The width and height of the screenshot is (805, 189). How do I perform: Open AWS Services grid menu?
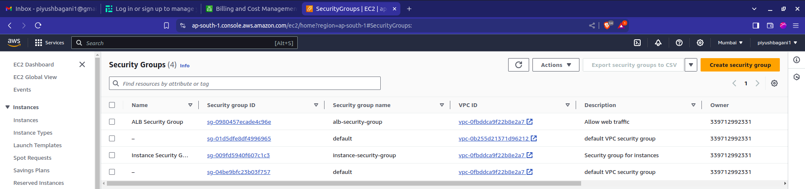coord(49,43)
